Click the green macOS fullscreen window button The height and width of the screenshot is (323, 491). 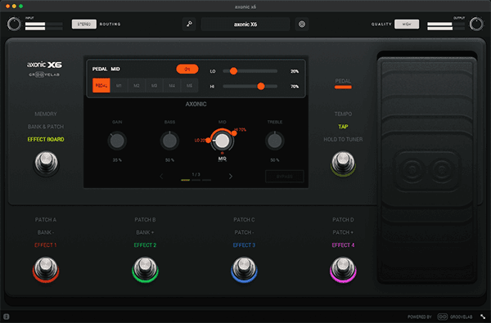[x=20, y=6]
